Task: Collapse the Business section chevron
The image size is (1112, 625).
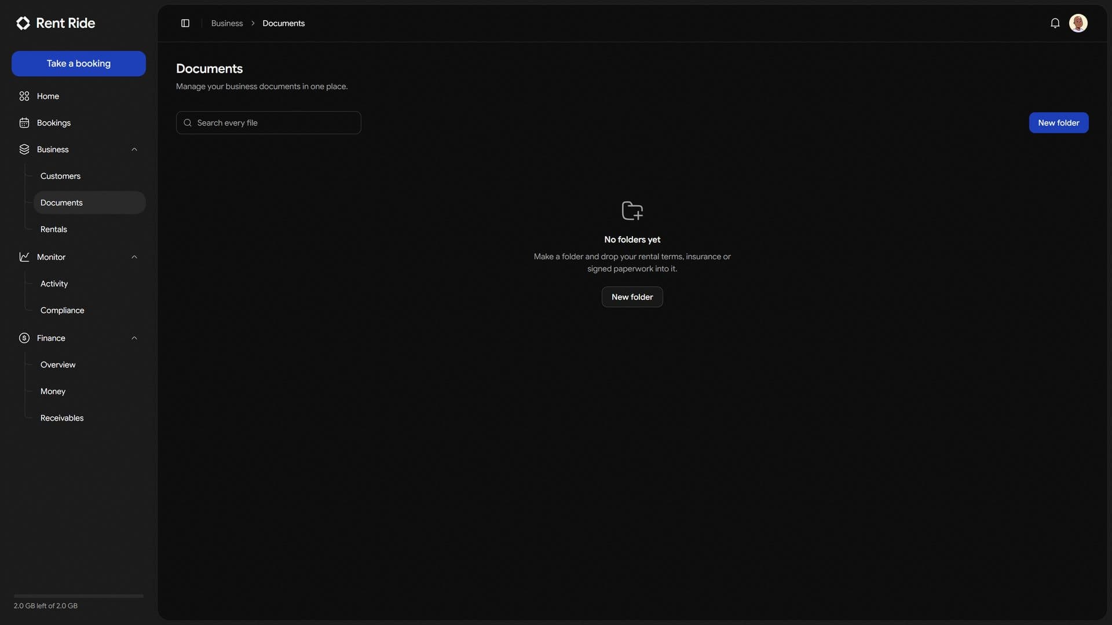Action: [x=134, y=149]
